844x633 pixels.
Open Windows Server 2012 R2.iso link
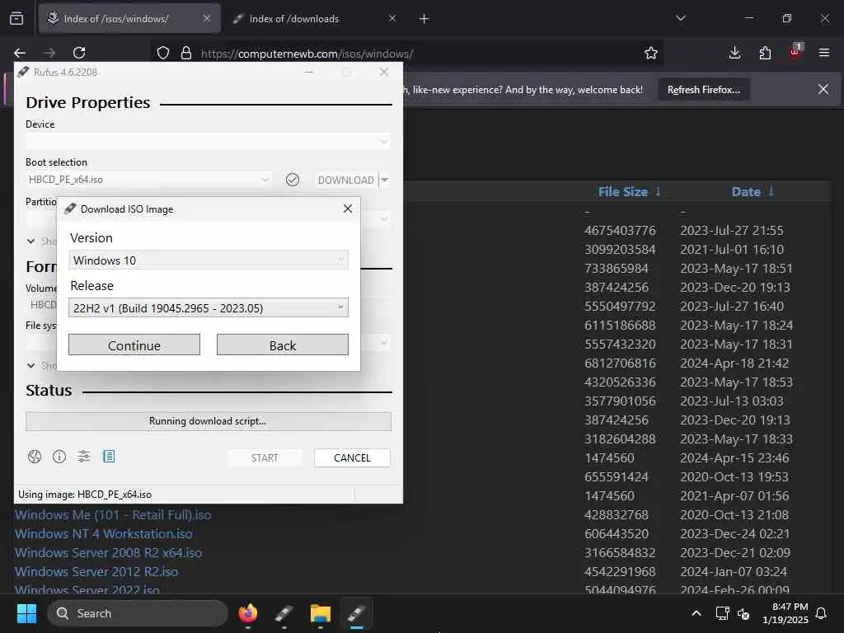click(96, 572)
